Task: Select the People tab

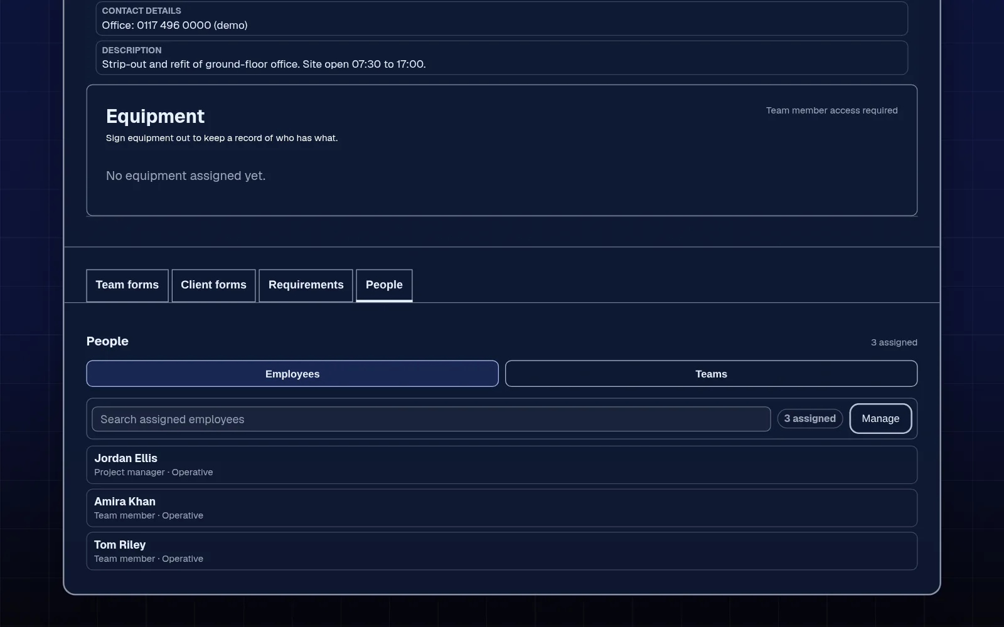Action: point(384,285)
